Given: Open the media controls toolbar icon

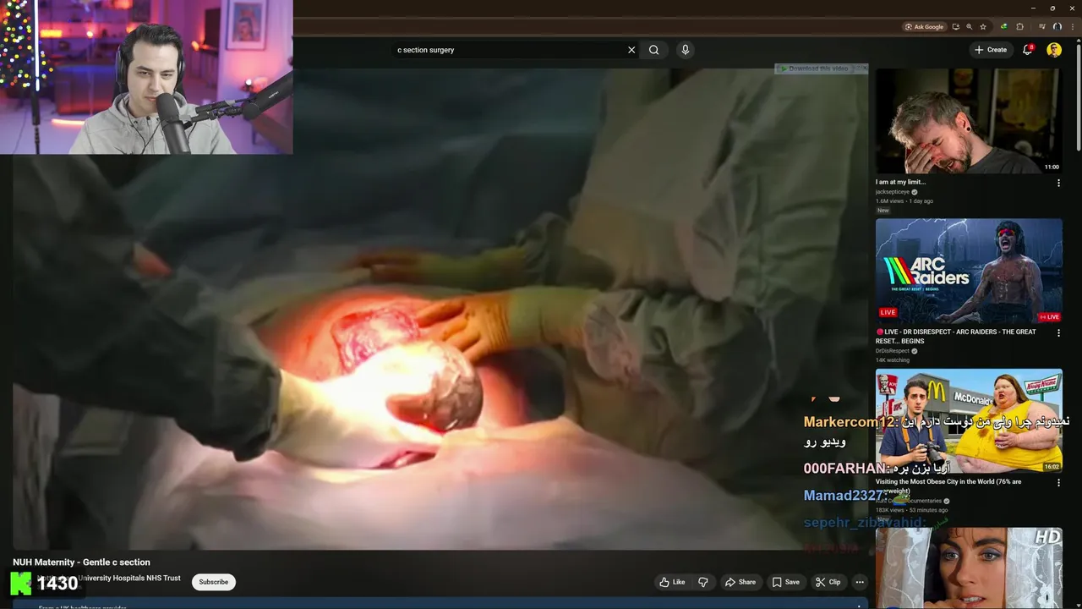Looking at the screenshot, I should [1042, 26].
